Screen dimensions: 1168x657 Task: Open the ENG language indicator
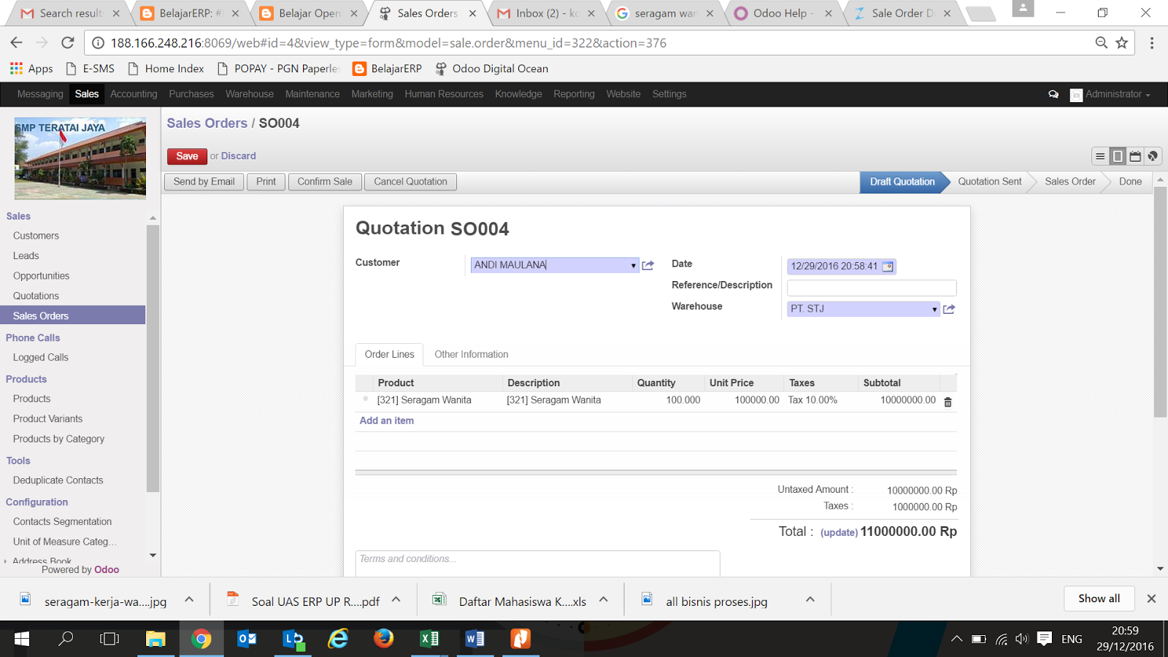[x=1072, y=639]
